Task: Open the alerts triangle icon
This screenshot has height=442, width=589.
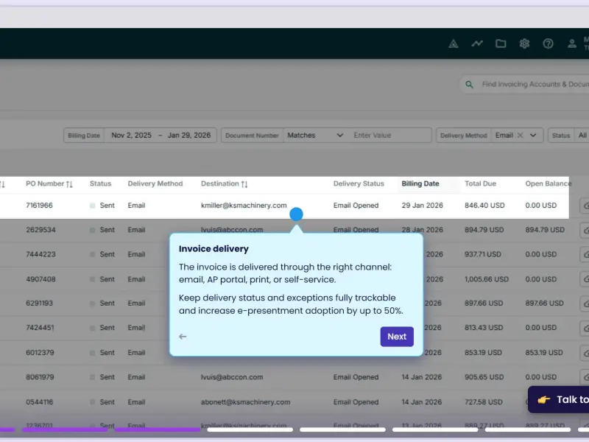Action: point(454,44)
